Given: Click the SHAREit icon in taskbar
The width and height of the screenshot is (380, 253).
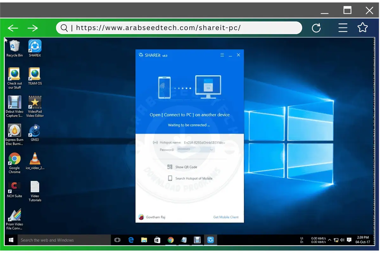Looking at the screenshot, I should coord(211,240).
